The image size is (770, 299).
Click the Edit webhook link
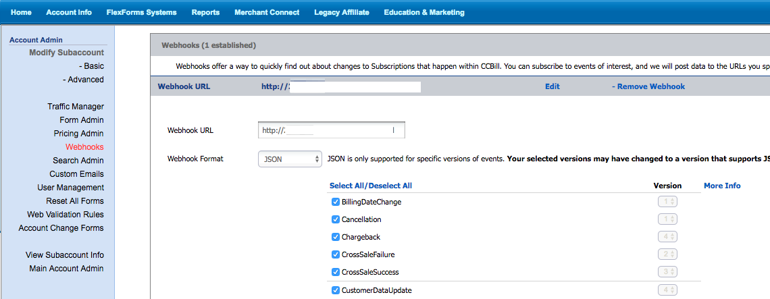[x=552, y=86]
